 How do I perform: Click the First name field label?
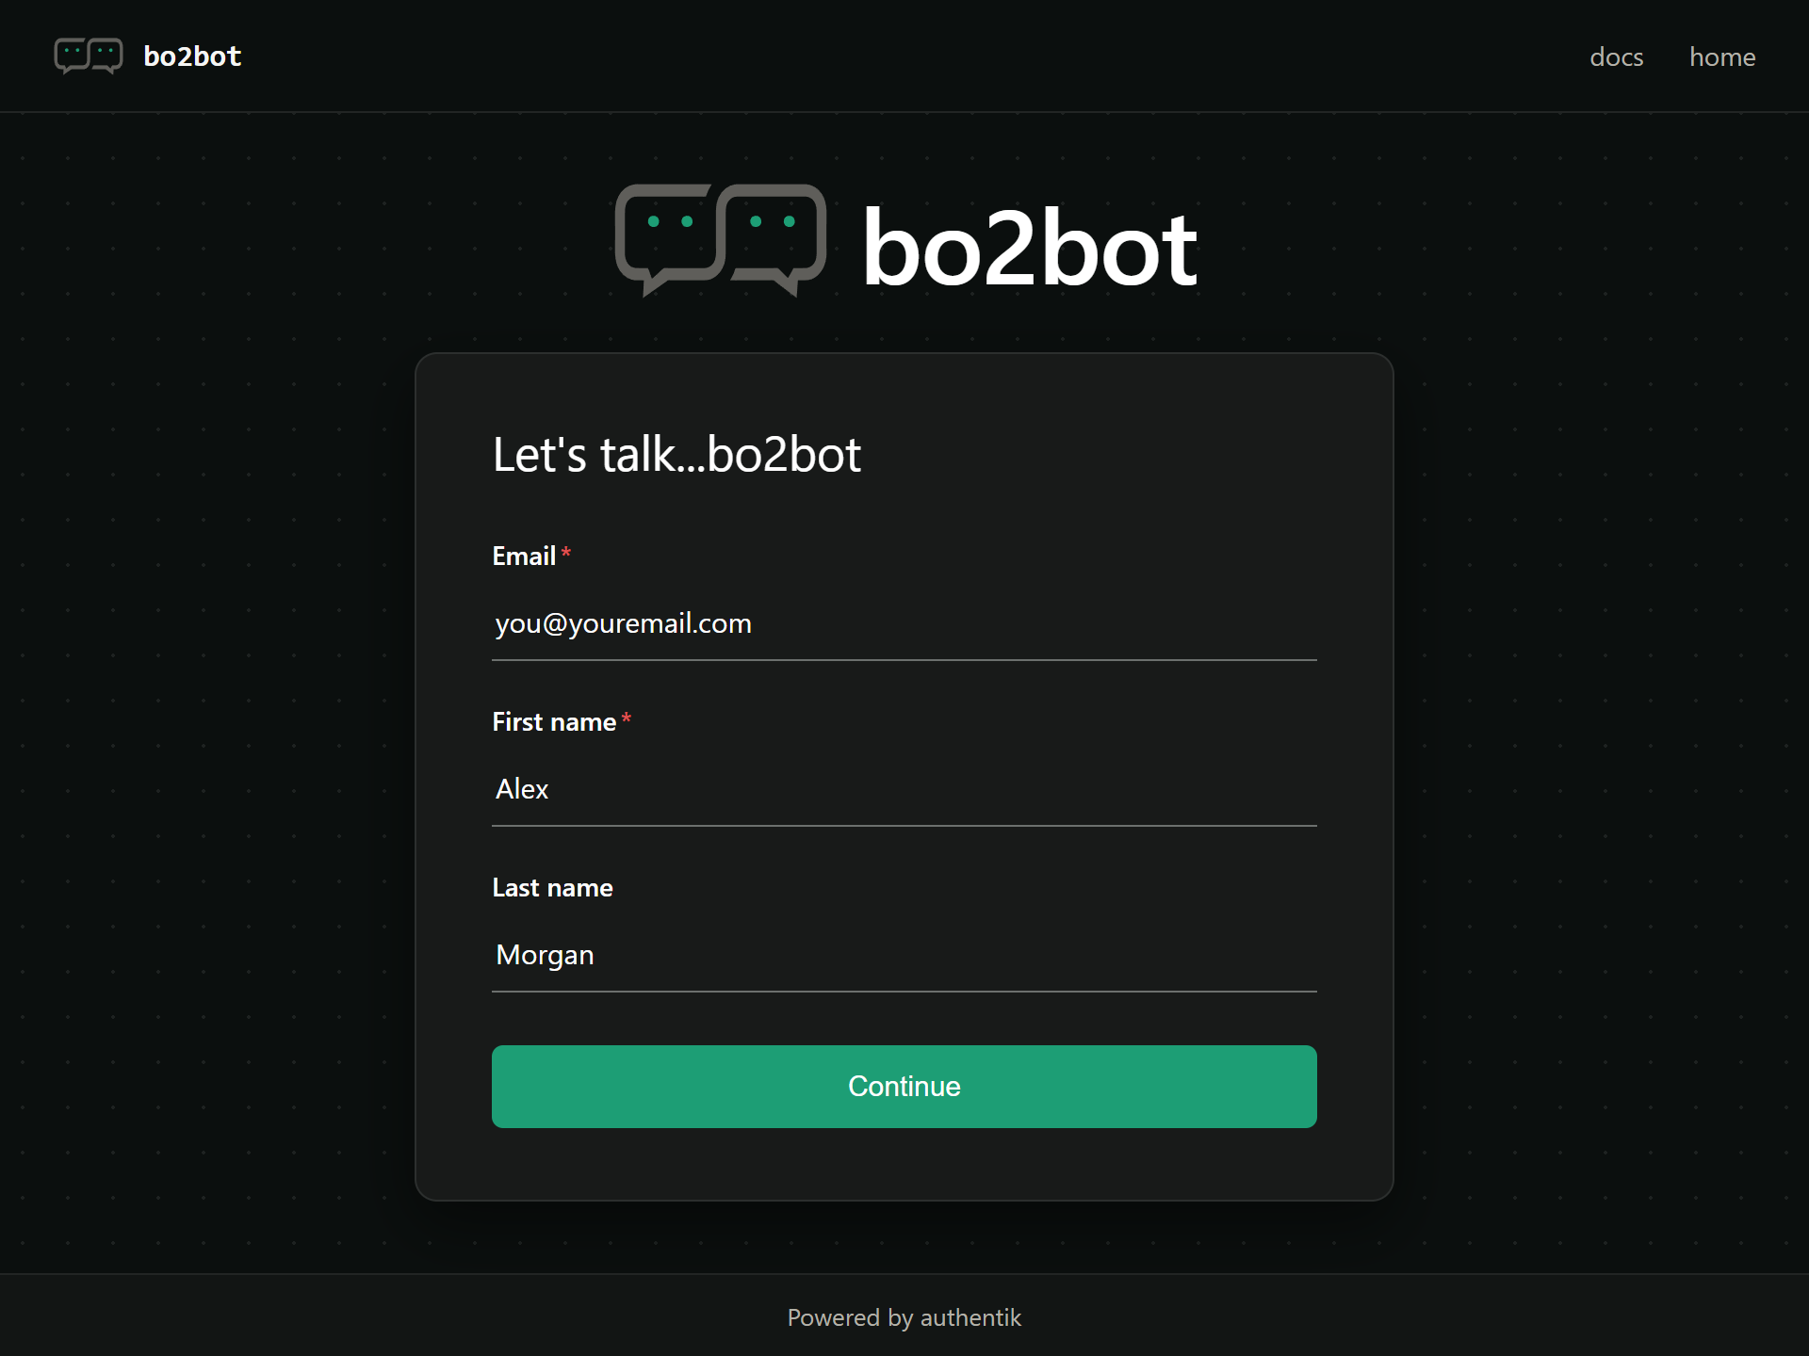coord(554,722)
